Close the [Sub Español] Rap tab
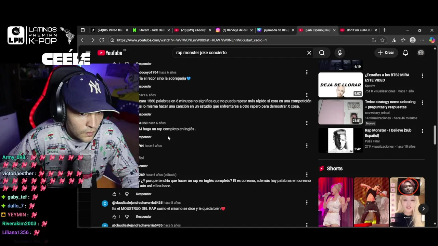Screen dimensions: 438x246 coord(334,30)
